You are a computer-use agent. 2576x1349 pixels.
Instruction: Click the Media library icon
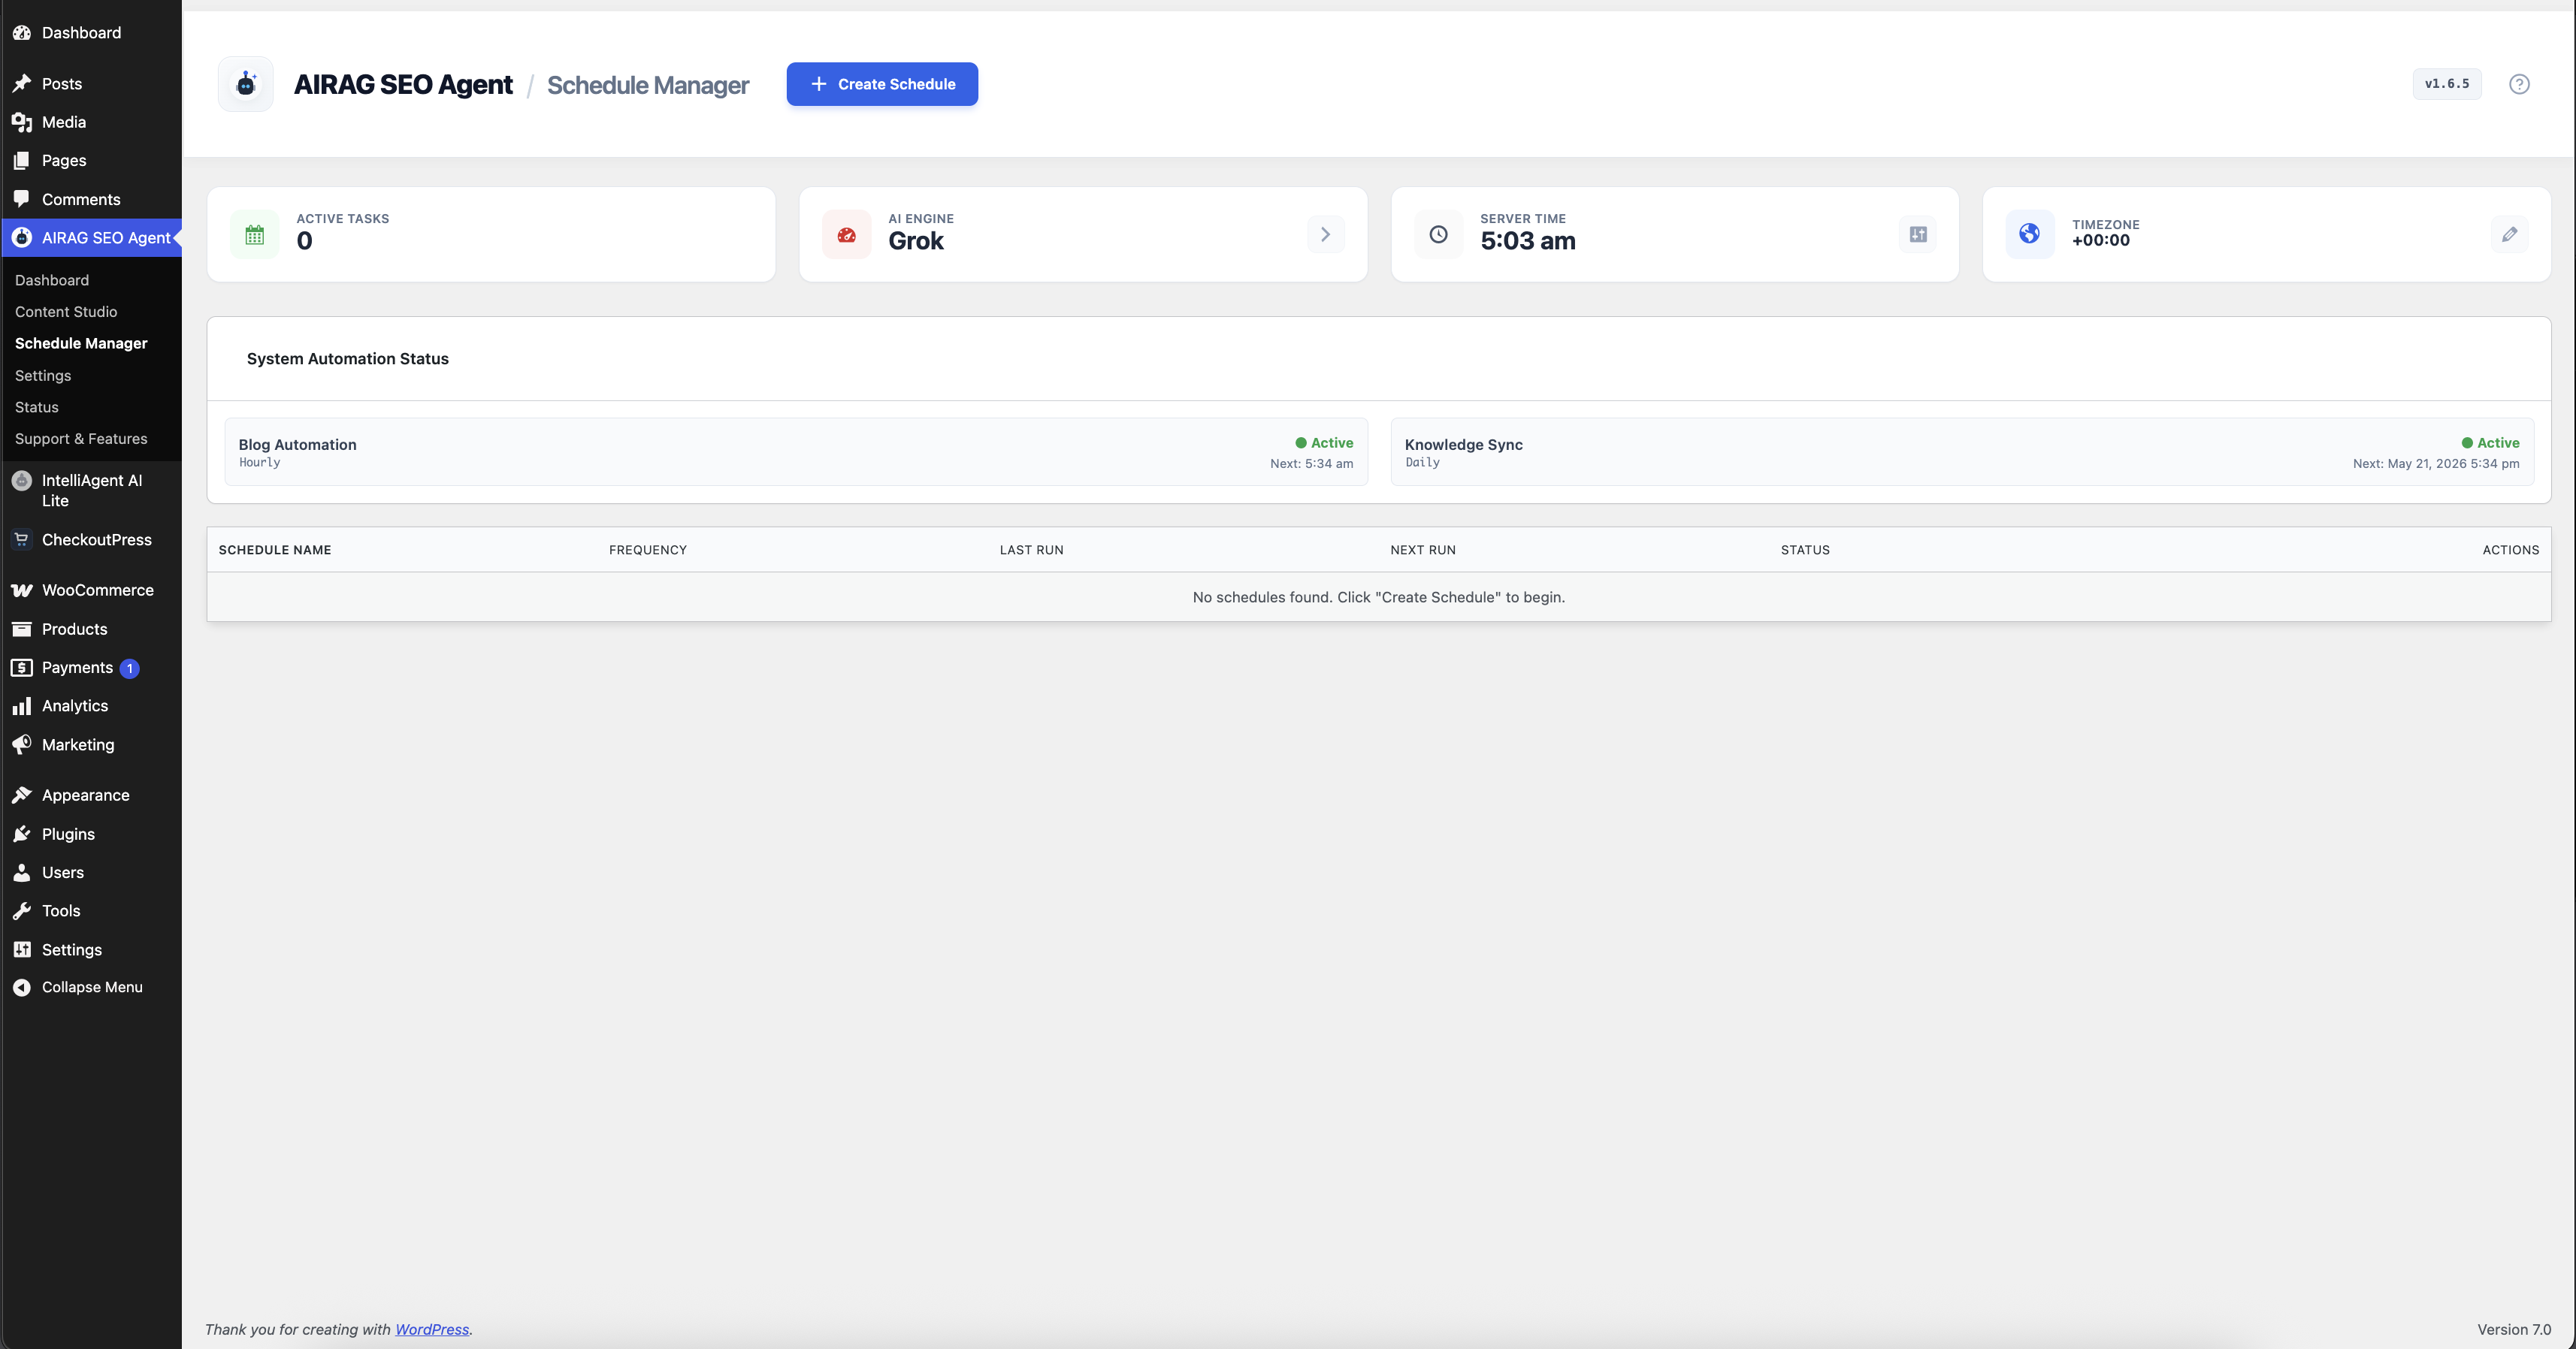(22, 122)
